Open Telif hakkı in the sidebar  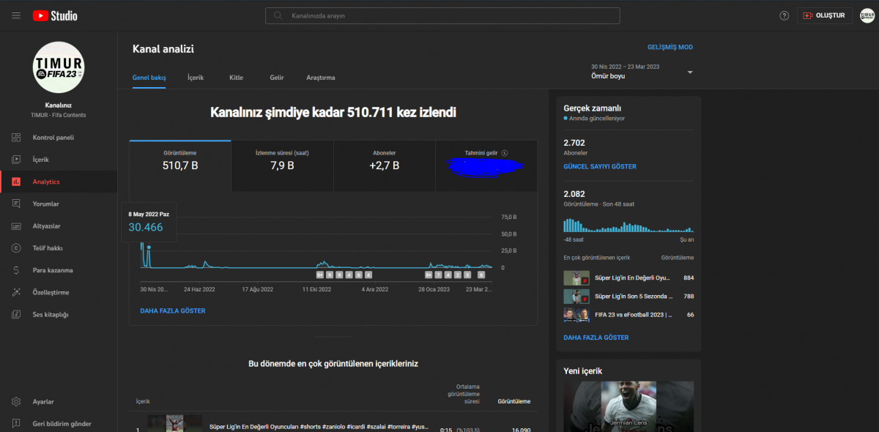click(59, 248)
